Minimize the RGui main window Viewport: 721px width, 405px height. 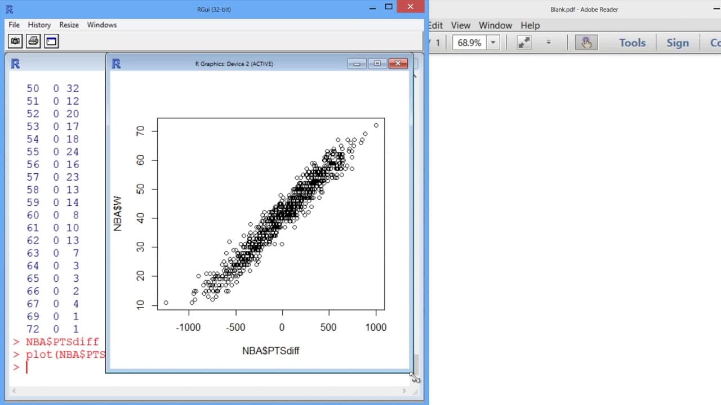372,8
